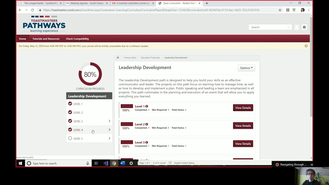The height and width of the screenshot is (185, 329).
Task: Open Word from the taskbar
Action: point(123,163)
